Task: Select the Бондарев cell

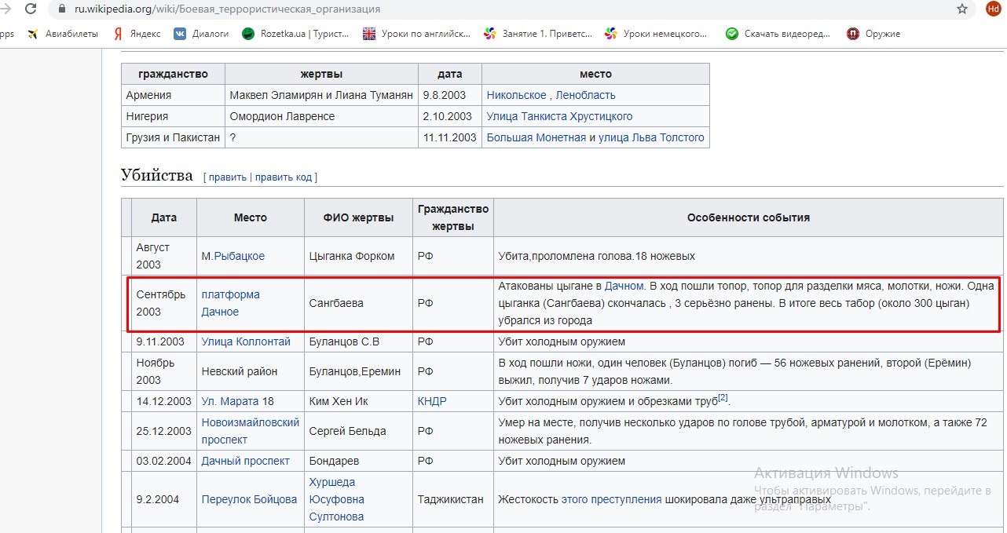Action: 359,461
